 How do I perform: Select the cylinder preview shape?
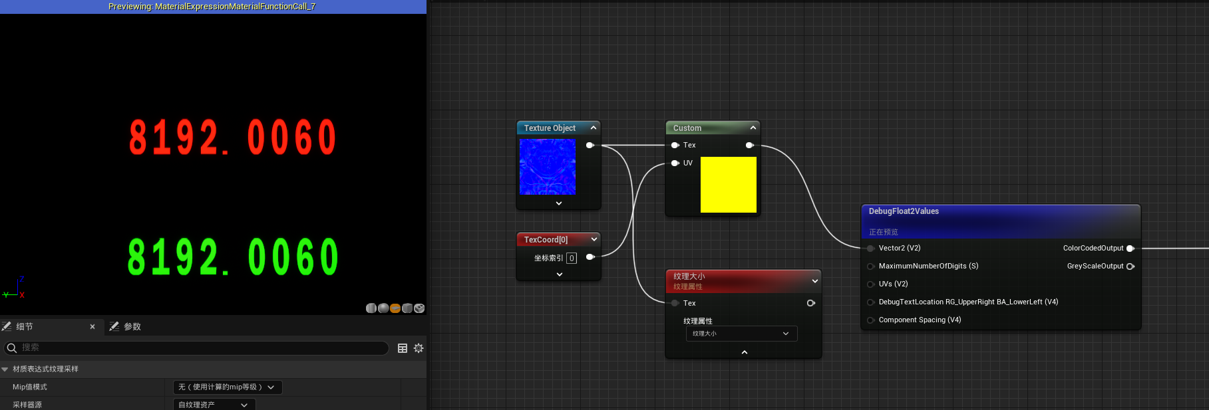click(371, 308)
